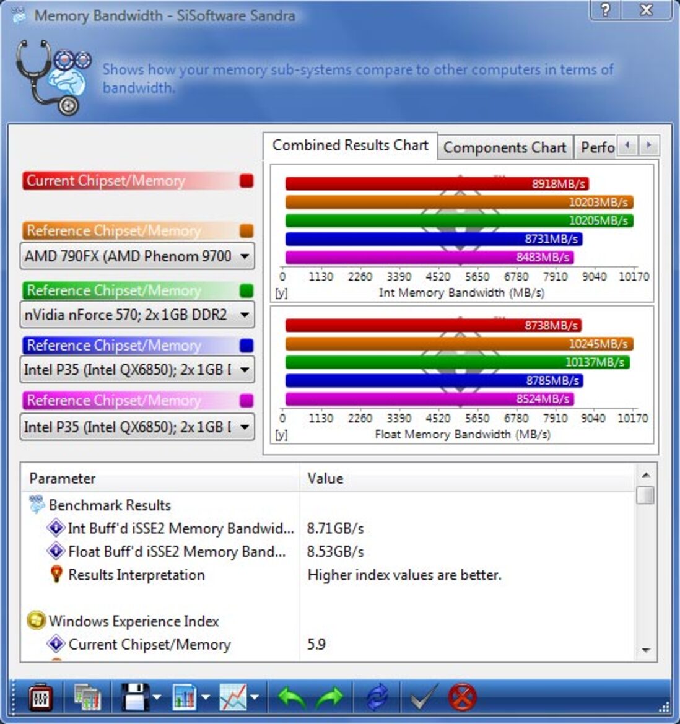Image resolution: width=680 pixels, height=724 pixels.
Task: Go forward with the green right arrow
Action: (x=329, y=697)
